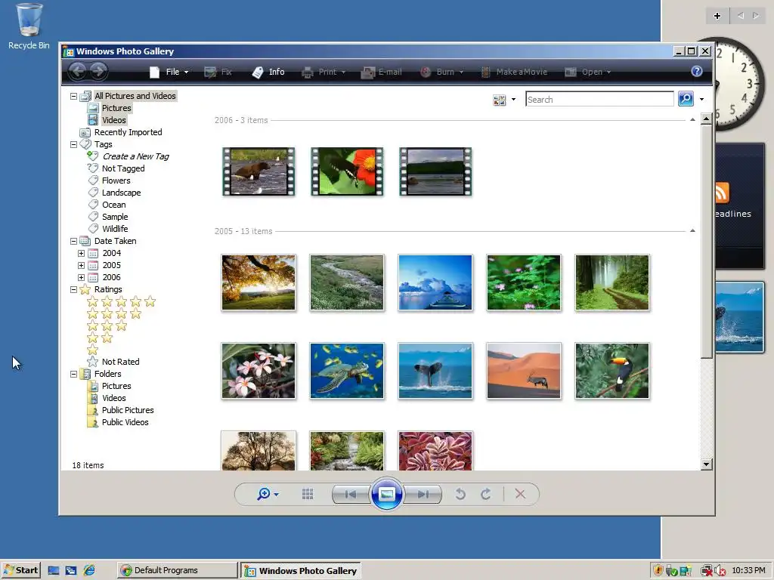Select the Not Rated filter

tap(120, 362)
